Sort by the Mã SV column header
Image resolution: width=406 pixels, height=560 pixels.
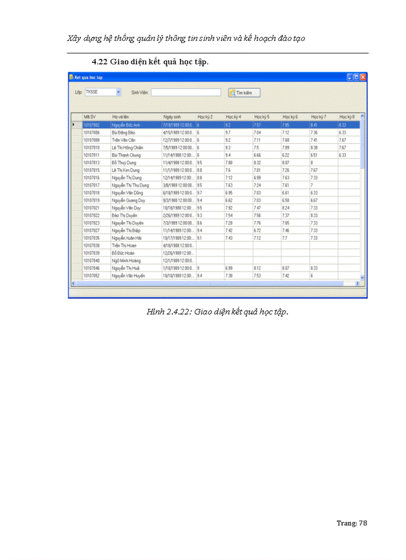[x=96, y=117]
